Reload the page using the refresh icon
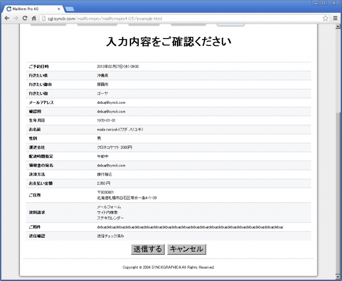 click(25, 18)
